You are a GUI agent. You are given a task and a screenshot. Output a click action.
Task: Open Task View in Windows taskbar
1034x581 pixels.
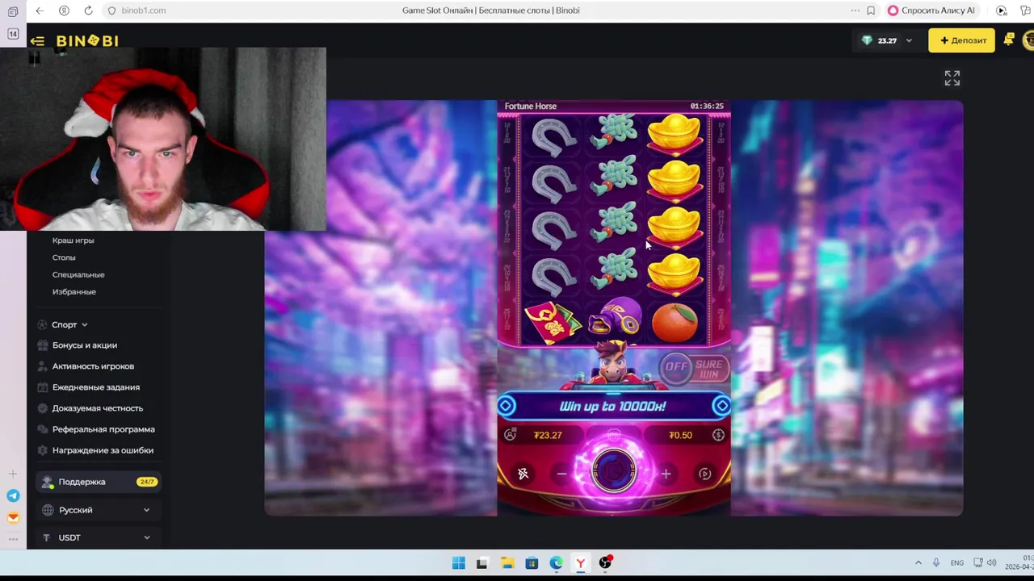click(482, 563)
